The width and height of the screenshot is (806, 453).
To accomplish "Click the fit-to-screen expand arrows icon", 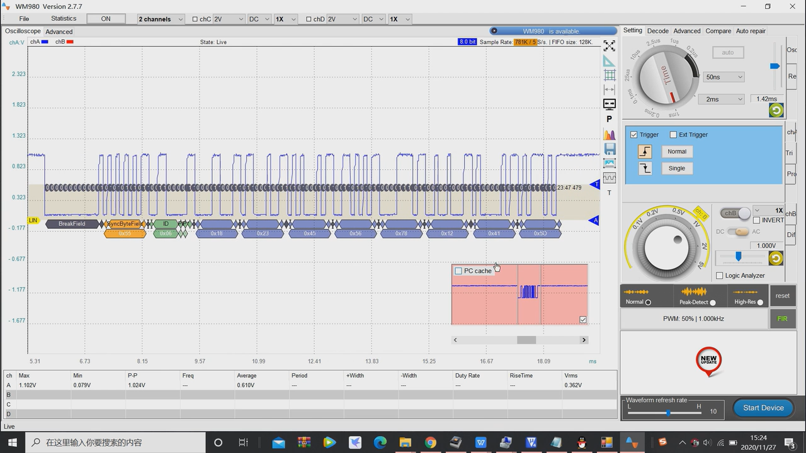I will point(609,46).
